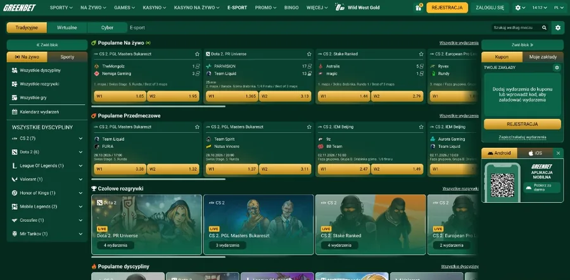Screen dimensions: 570x280
Task: Click Zapisz/załaduj wydarzenia link
Action: click(x=522, y=137)
